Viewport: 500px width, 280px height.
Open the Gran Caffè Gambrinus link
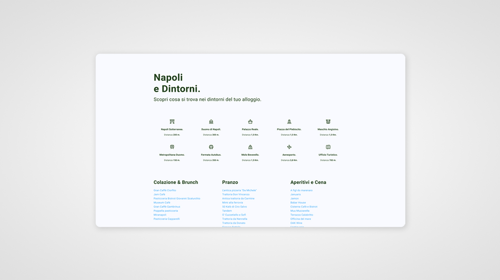[x=167, y=206]
